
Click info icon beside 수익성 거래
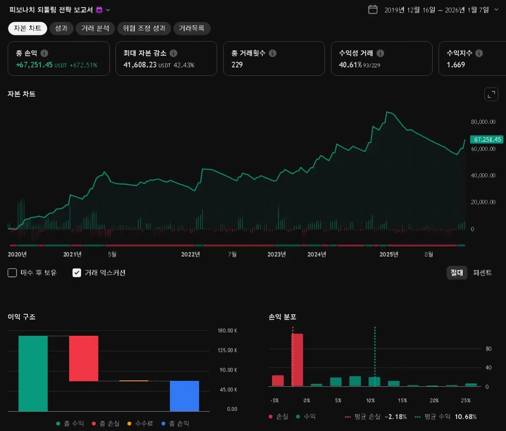(x=380, y=54)
